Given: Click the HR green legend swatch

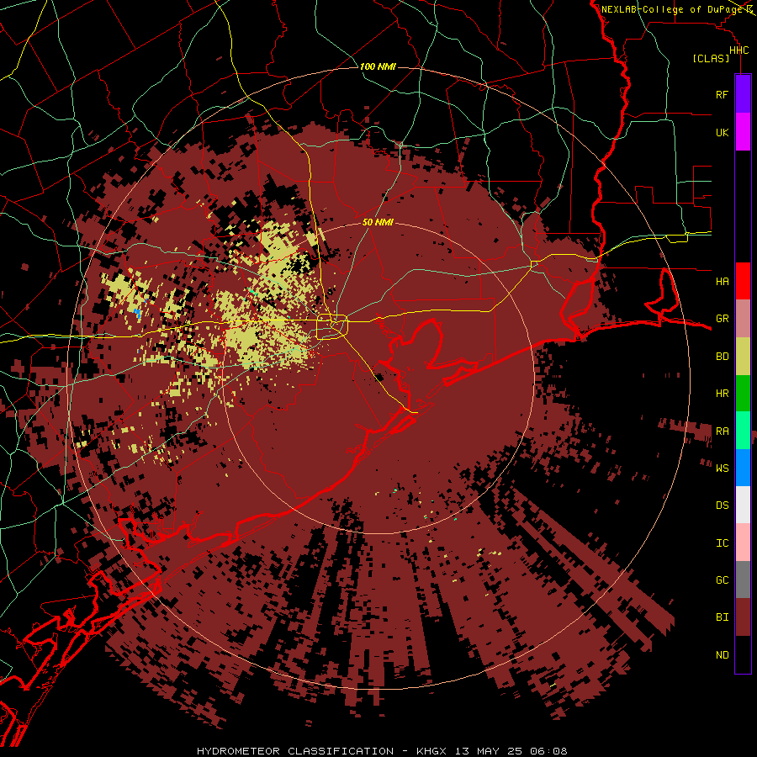Looking at the screenshot, I should pyautogui.click(x=743, y=393).
